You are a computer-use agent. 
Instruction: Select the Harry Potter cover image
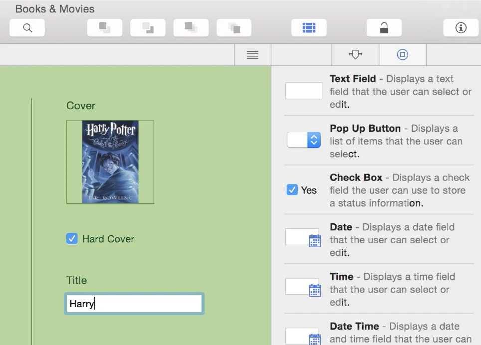tap(110, 162)
